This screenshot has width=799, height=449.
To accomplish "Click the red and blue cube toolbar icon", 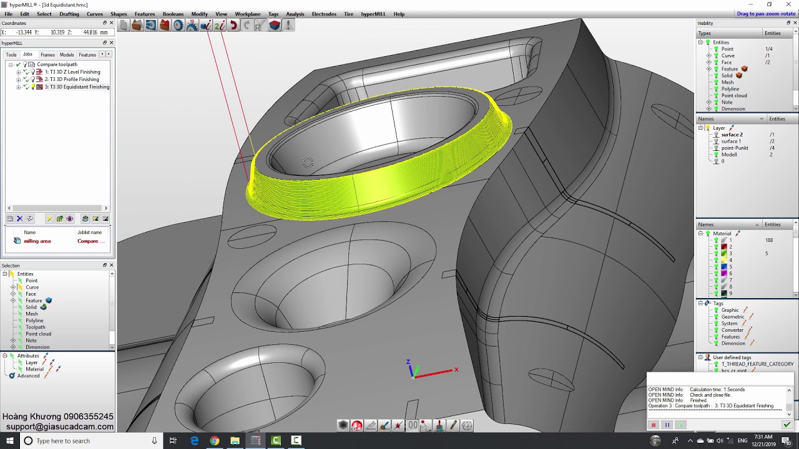I will (274, 25).
